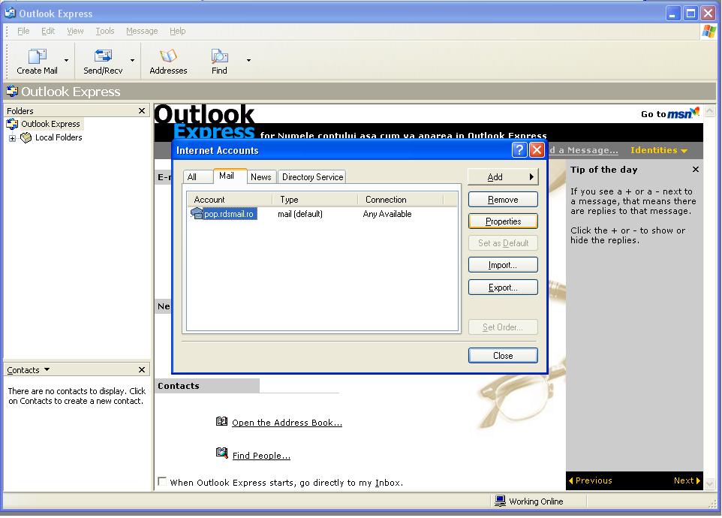
Task: Click the Working Online status icon
Action: [x=500, y=501]
